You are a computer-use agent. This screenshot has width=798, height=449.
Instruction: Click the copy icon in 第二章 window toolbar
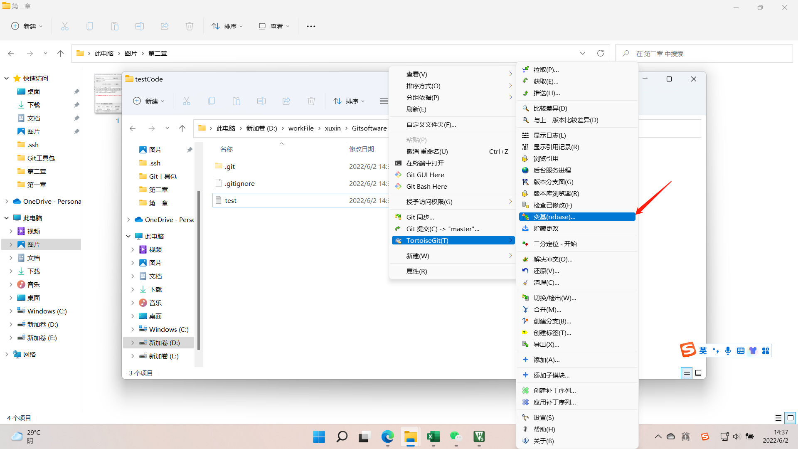pyautogui.click(x=90, y=26)
